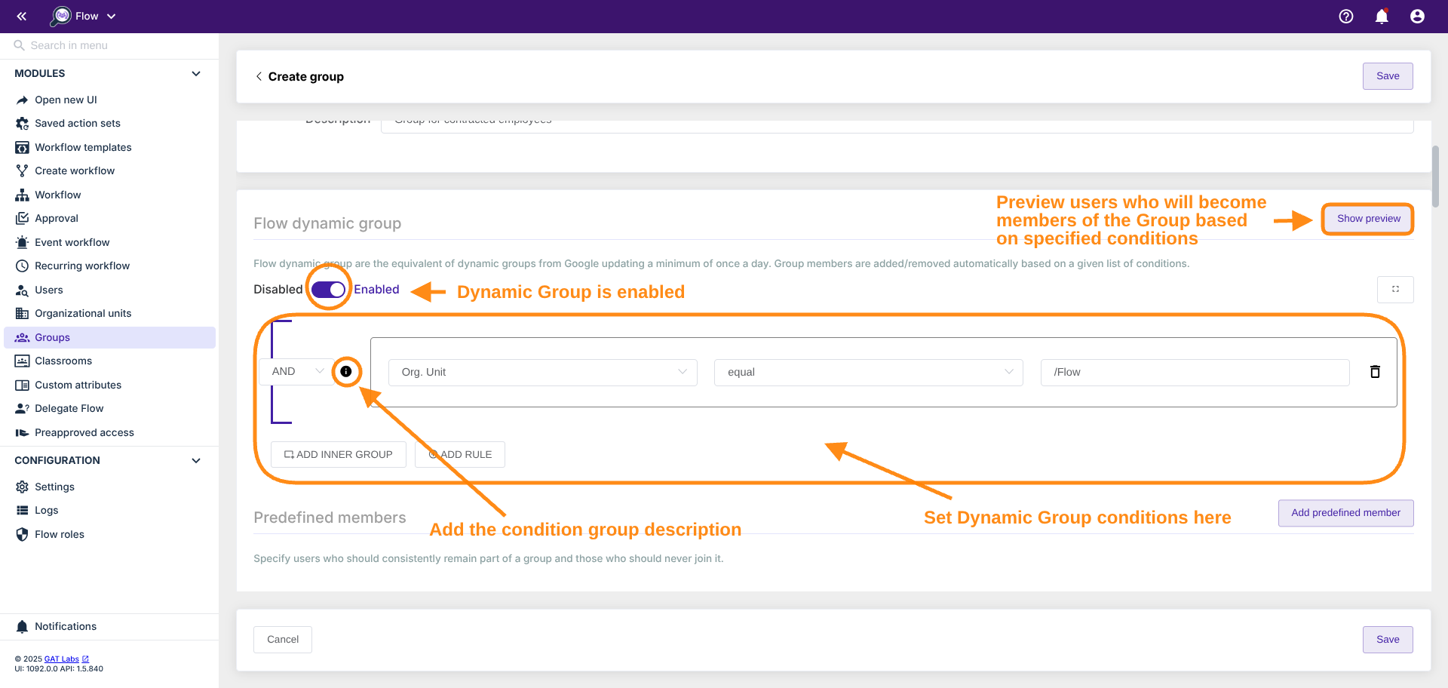Click the page vertical scrollbar
The image size is (1448, 688).
point(1435,177)
